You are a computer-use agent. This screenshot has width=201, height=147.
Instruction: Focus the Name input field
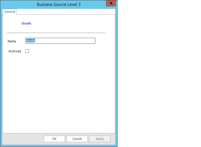pos(60,41)
